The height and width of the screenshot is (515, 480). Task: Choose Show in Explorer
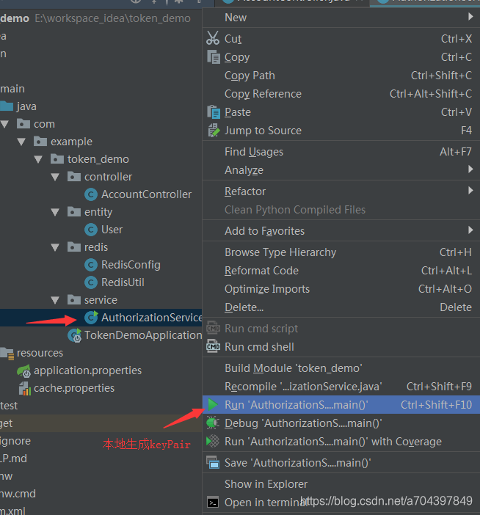341,484
